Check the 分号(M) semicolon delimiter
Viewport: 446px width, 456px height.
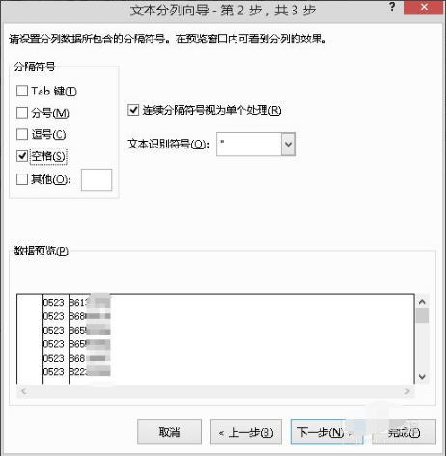22,113
